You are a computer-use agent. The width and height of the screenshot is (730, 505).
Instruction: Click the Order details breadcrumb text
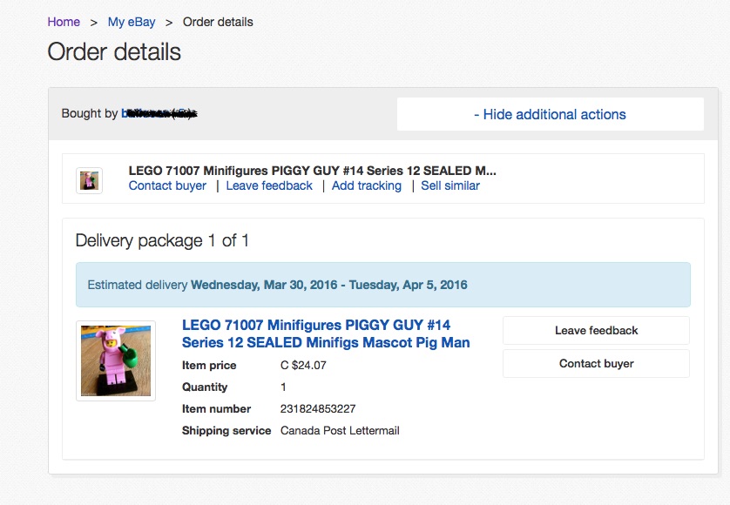[218, 22]
